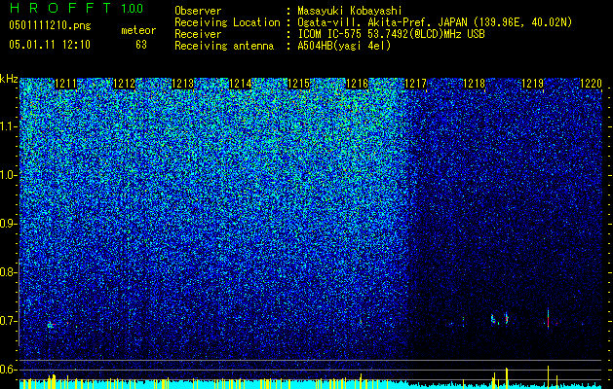Viewport: 613px width, 389px height.
Task: Click the 1218 time marker
Action: click(475, 84)
